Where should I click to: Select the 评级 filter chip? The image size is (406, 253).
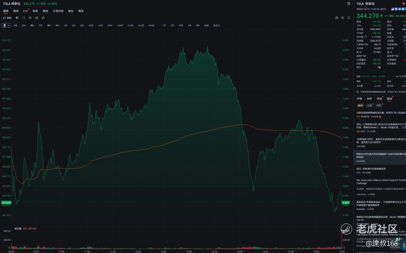click(379, 105)
